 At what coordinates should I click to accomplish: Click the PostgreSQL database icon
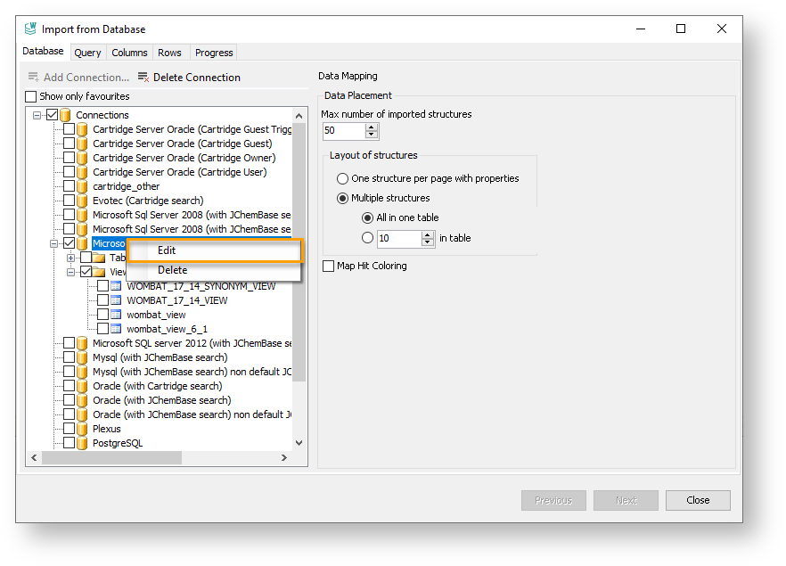pyautogui.click(x=82, y=443)
